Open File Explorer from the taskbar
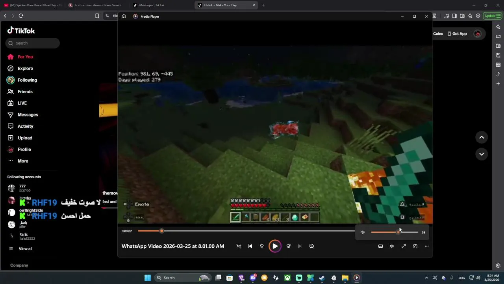 point(345,278)
